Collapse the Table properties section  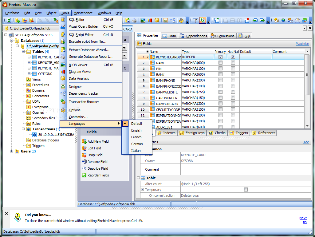138,178
